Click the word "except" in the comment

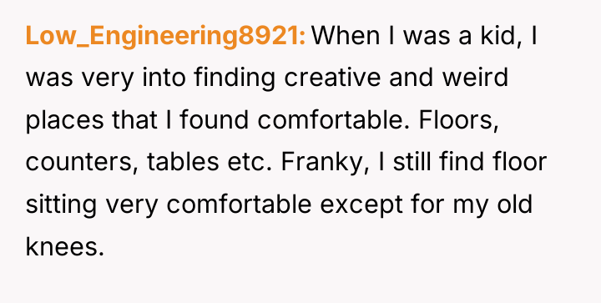point(361,206)
